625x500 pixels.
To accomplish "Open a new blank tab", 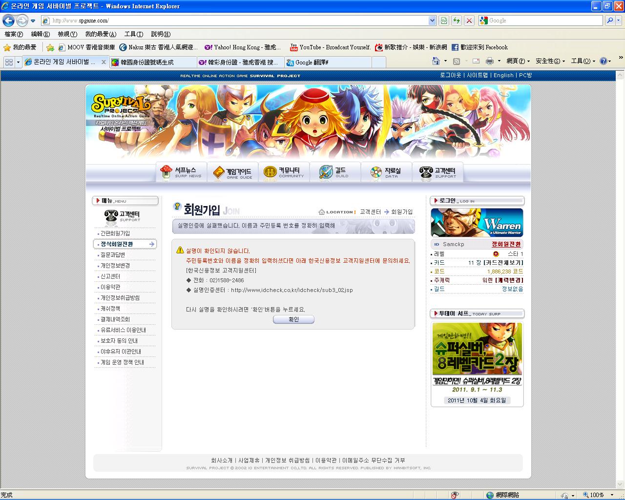I will point(378,62).
